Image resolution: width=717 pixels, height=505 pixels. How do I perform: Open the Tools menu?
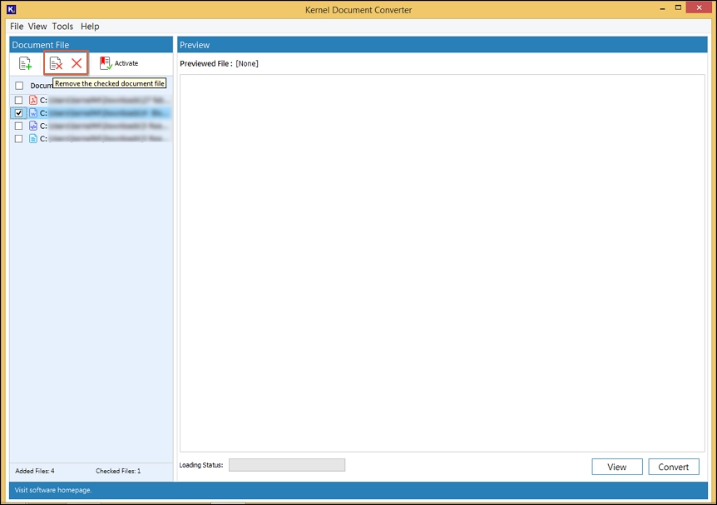click(x=62, y=26)
